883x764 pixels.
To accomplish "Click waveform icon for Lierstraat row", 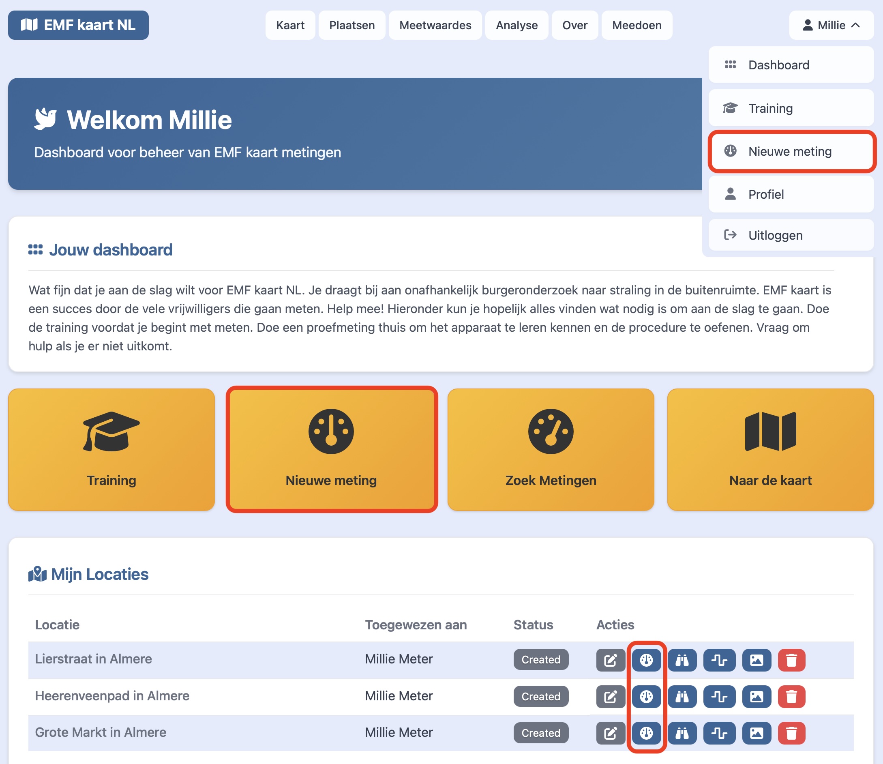I will (x=719, y=660).
